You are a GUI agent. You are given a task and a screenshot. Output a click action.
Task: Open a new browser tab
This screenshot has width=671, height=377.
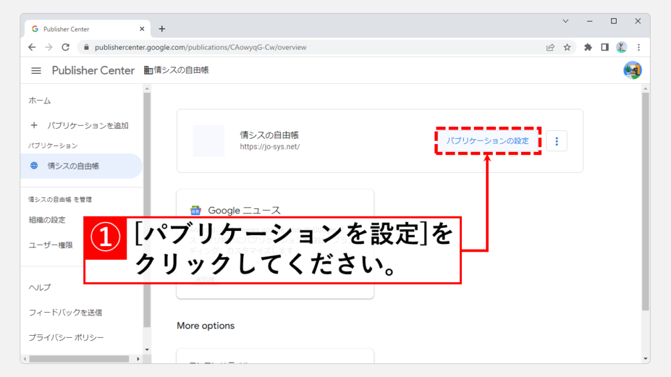point(162,29)
